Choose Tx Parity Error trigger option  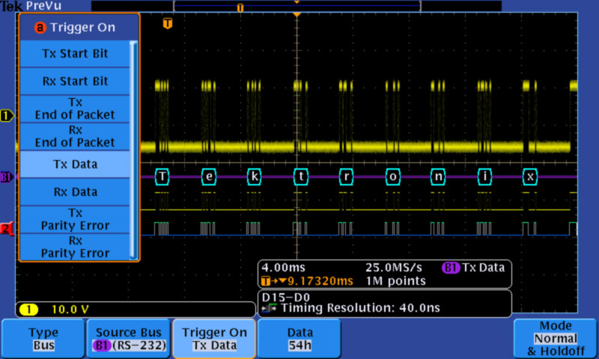75,219
